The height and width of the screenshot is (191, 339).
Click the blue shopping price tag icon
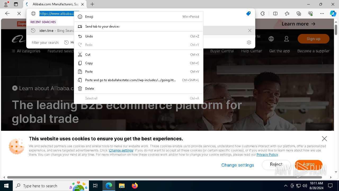(248, 14)
